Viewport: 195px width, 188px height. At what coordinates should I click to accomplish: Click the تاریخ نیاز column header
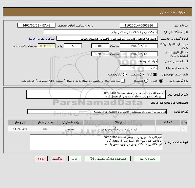20,122
